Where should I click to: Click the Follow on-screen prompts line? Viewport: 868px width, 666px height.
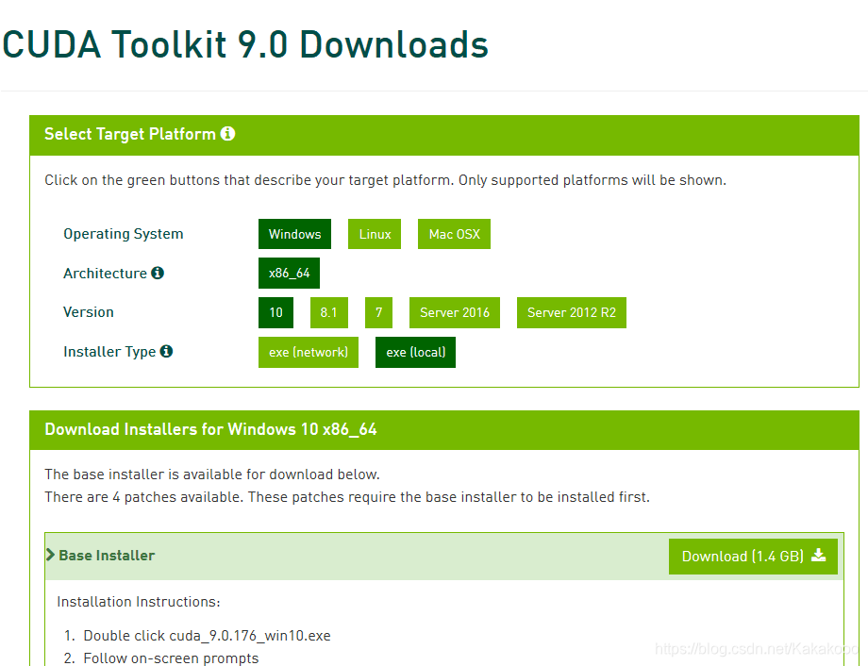coord(171,658)
